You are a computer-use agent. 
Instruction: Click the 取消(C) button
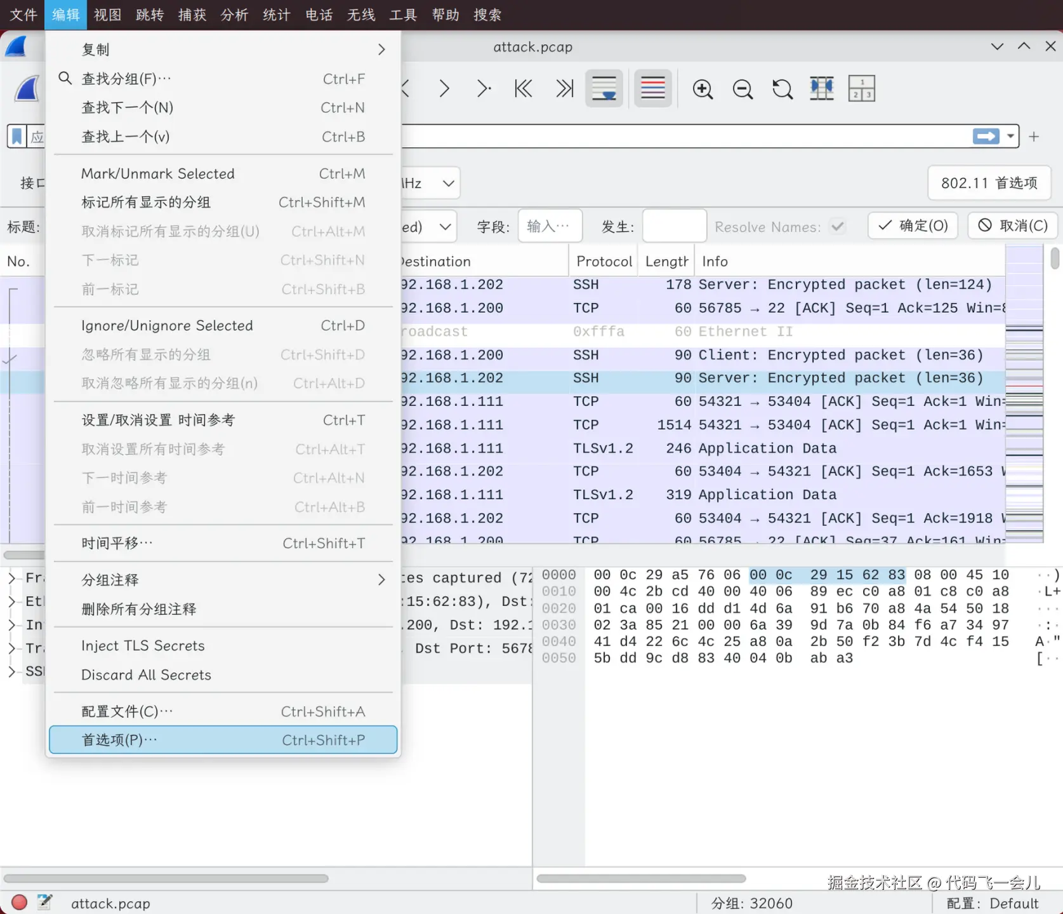[x=1012, y=225]
